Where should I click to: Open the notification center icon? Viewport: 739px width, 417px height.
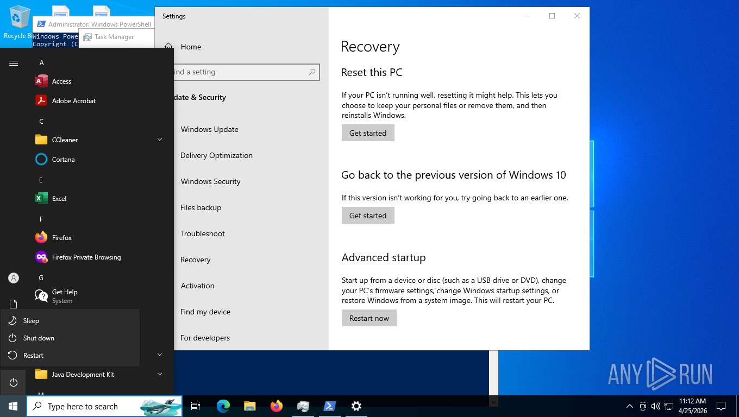tap(721, 406)
